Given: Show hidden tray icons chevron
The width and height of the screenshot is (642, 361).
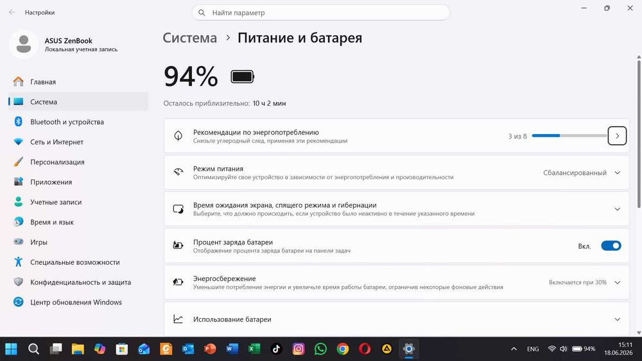Looking at the screenshot, I should point(514,349).
